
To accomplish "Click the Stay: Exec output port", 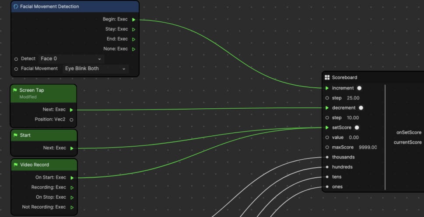I will pyautogui.click(x=133, y=29).
